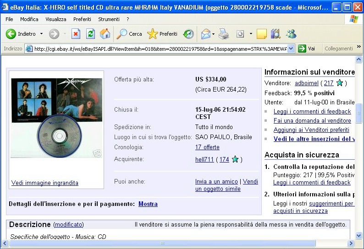Open the '17 offerte' bid history
364x249 pixels.
click(207, 147)
